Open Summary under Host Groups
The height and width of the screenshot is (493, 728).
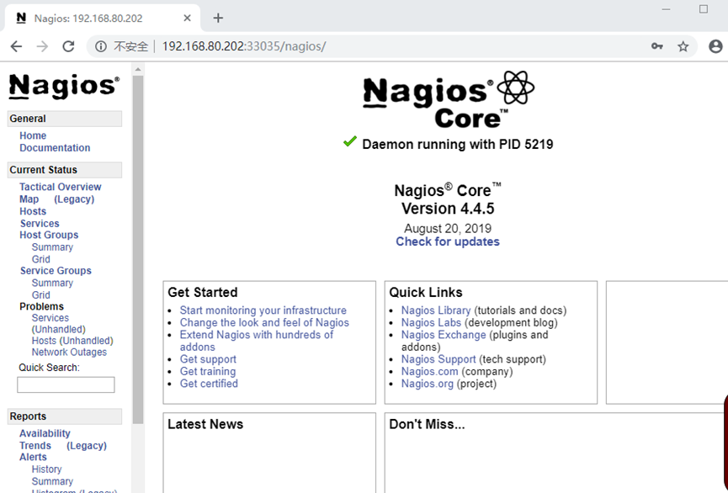[x=52, y=247]
